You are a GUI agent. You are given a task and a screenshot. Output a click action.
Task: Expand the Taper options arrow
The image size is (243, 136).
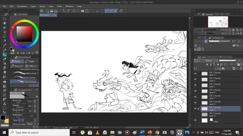coord(35,120)
